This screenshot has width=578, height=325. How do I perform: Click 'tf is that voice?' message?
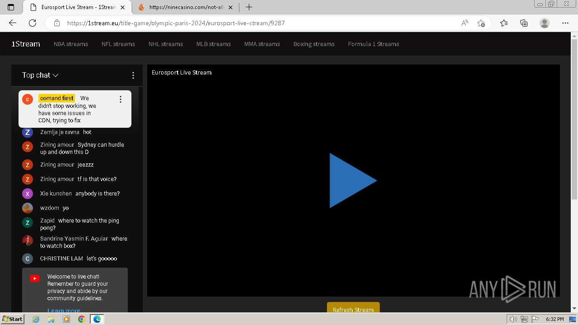click(x=97, y=179)
